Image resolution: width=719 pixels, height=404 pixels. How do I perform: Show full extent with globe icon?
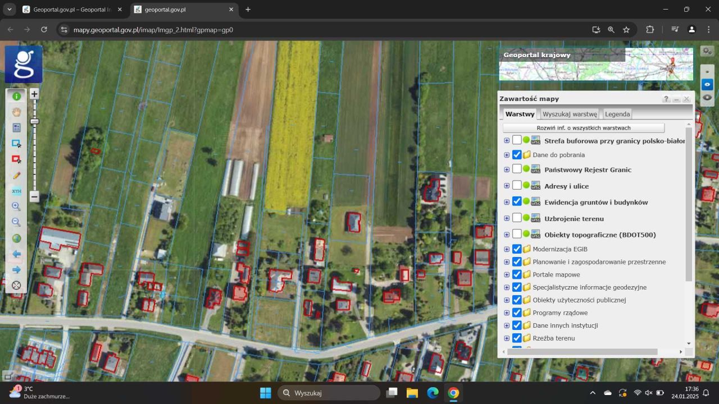click(16, 238)
